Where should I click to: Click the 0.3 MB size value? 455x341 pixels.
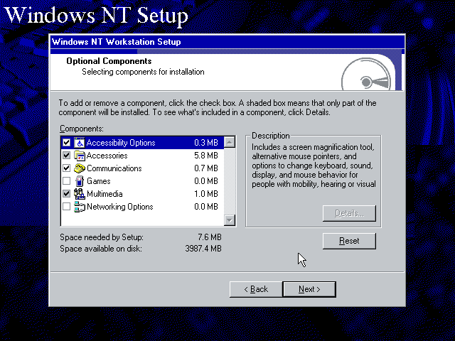click(206, 143)
